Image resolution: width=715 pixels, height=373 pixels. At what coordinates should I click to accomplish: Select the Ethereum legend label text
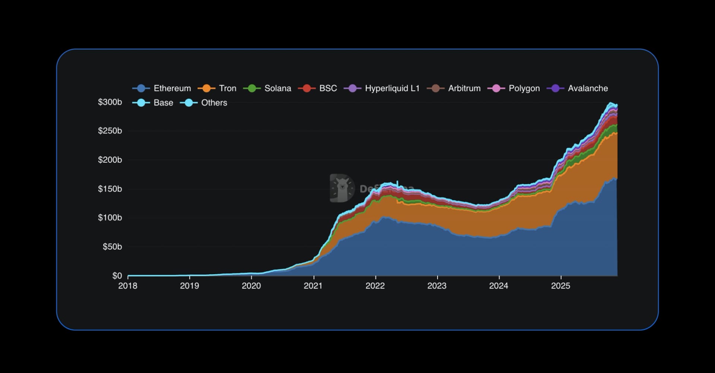pyautogui.click(x=172, y=88)
